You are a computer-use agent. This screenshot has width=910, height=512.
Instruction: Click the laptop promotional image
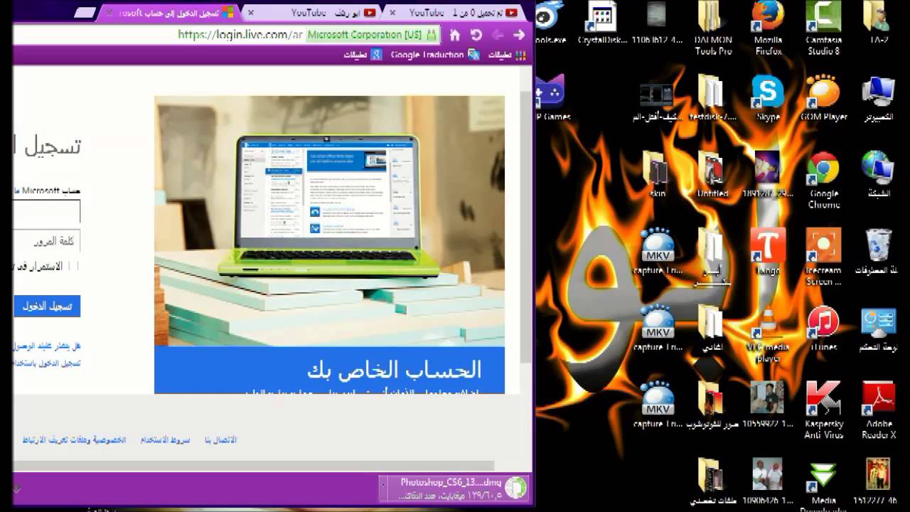(329, 221)
